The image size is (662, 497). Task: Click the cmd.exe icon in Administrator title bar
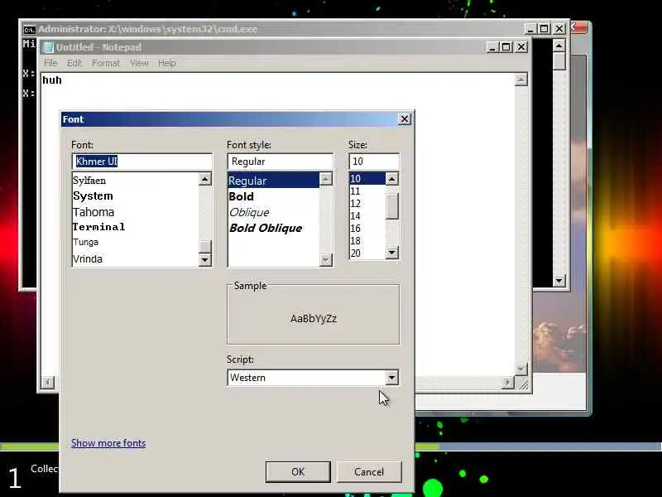tap(29, 30)
